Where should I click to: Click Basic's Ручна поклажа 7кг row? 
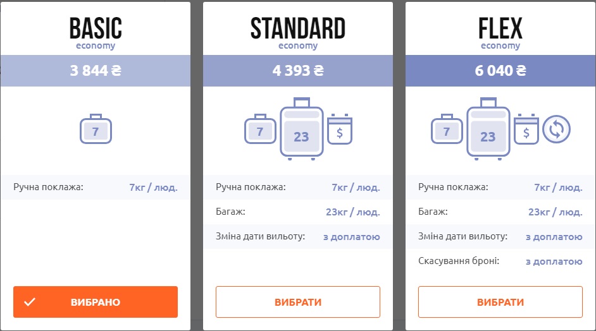(96, 188)
